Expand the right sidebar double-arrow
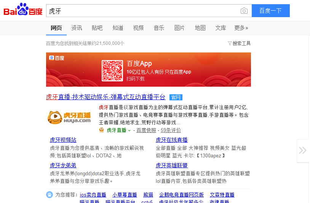 302,151
